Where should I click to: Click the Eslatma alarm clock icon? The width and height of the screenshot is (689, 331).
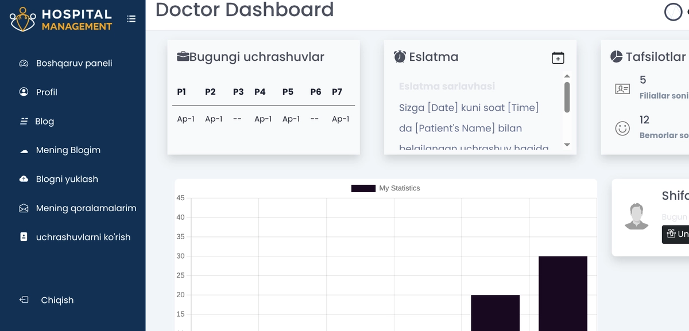[x=400, y=57]
